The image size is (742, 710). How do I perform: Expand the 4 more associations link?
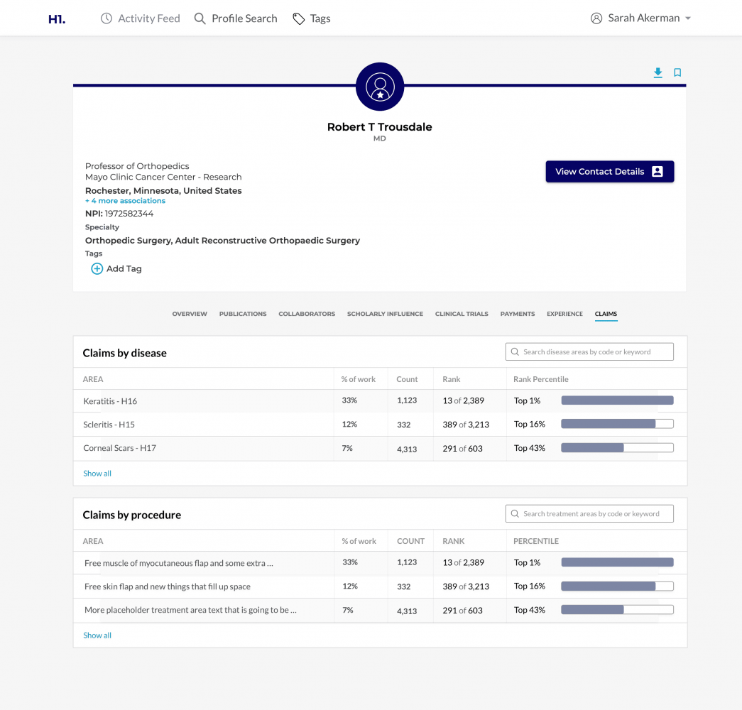click(125, 201)
